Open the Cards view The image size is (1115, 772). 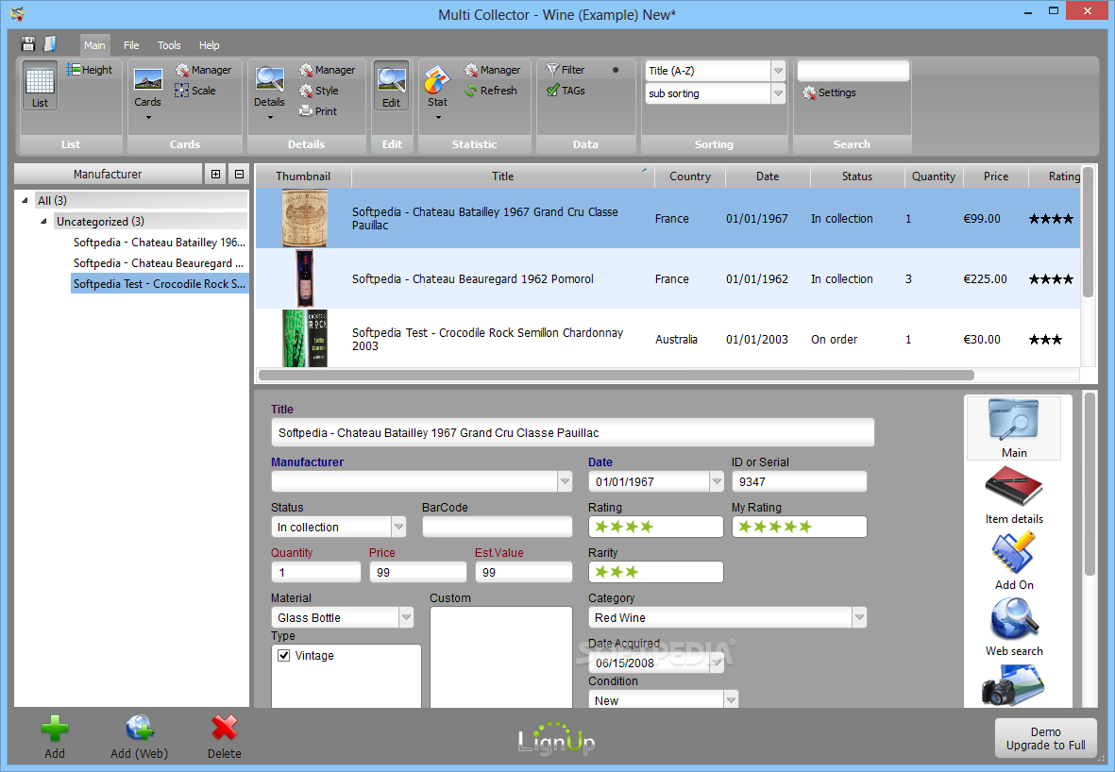(x=148, y=92)
